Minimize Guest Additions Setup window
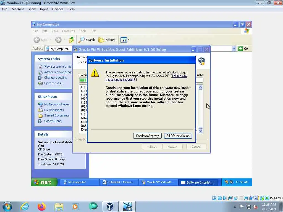Image resolution: width=283 pixels, height=212 pixels. coord(193,49)
